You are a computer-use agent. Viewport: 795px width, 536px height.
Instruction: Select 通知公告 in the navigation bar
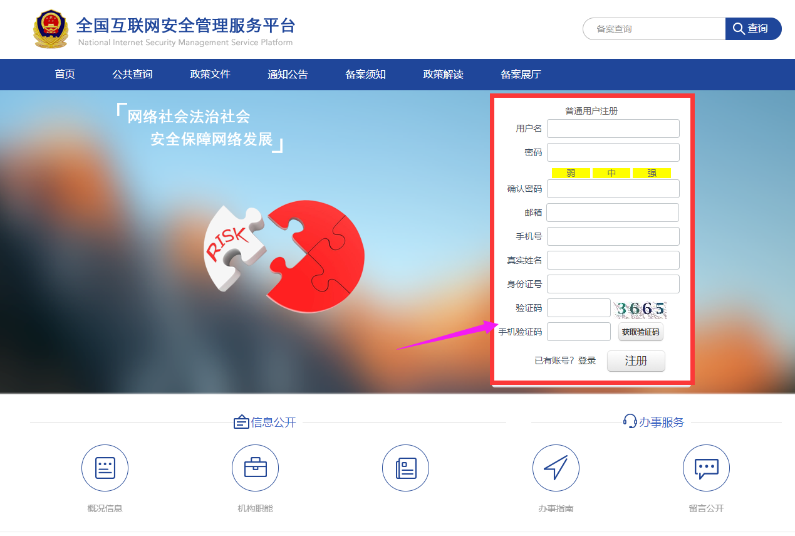pyautogui.click(x=288, y=75)
